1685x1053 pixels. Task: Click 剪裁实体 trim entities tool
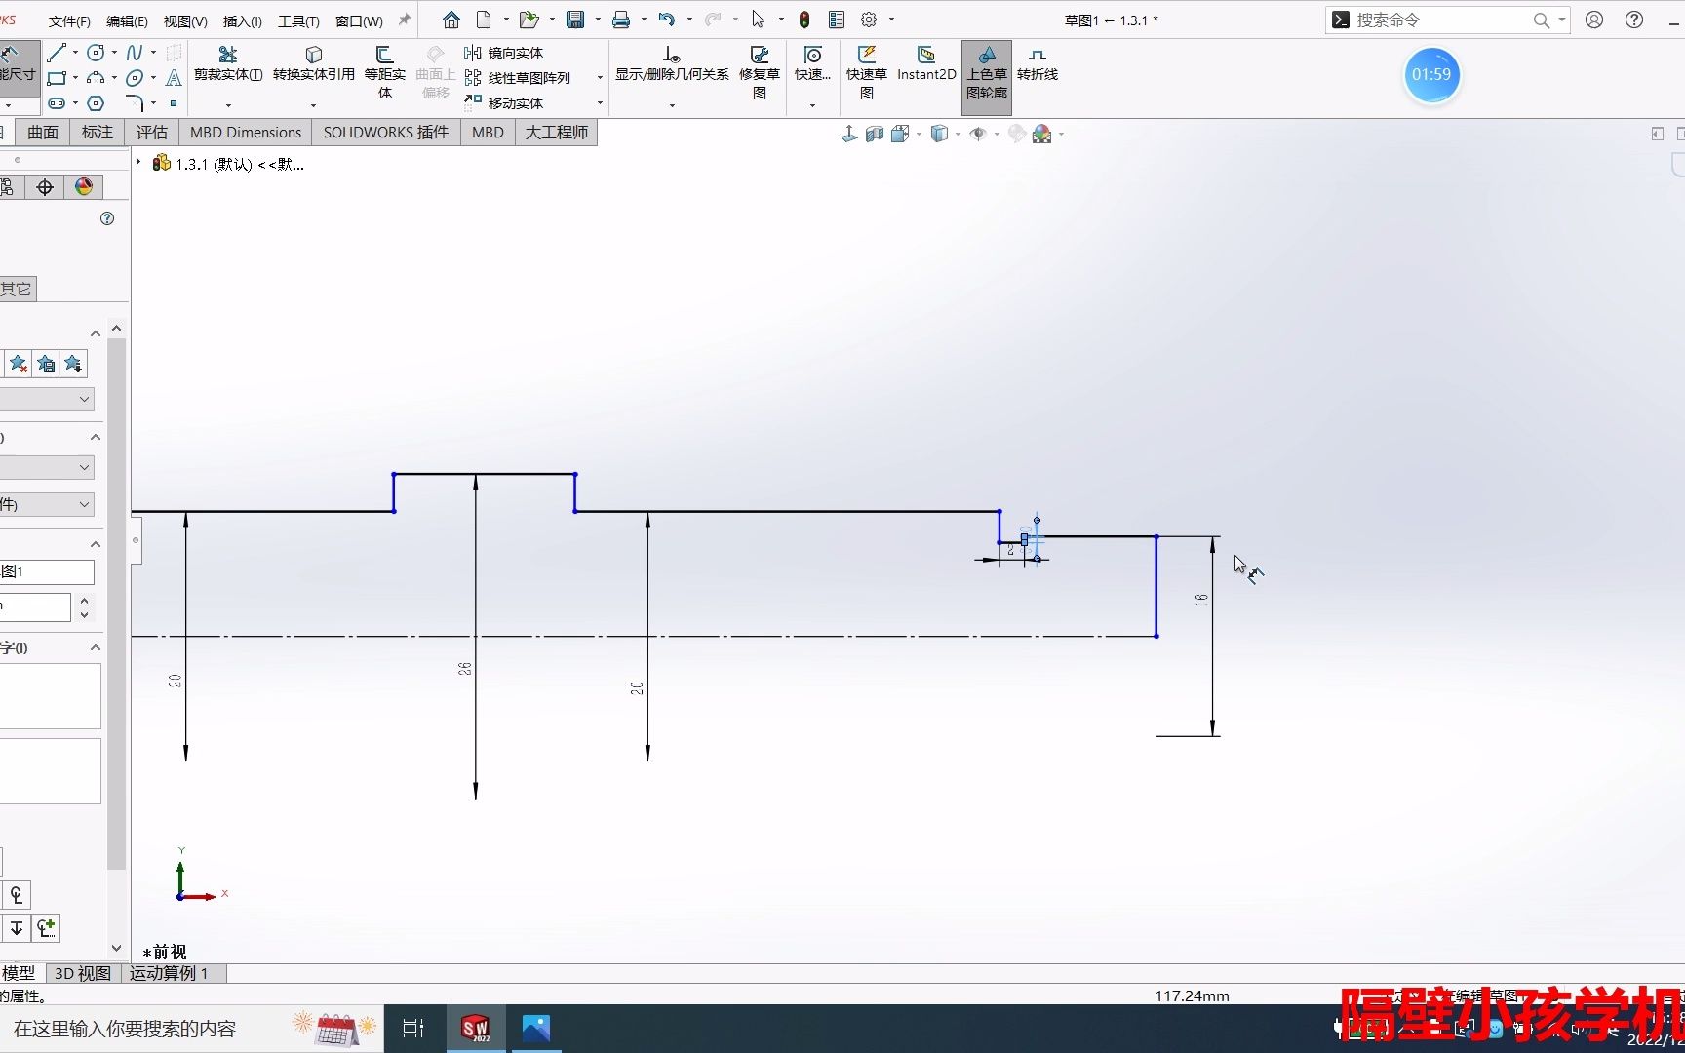pyautogui.click(x=228, y=64)
